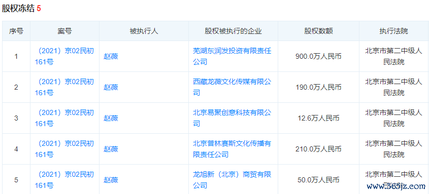Open 北京易聚创意科技有限公司 company link

(232, 118)
